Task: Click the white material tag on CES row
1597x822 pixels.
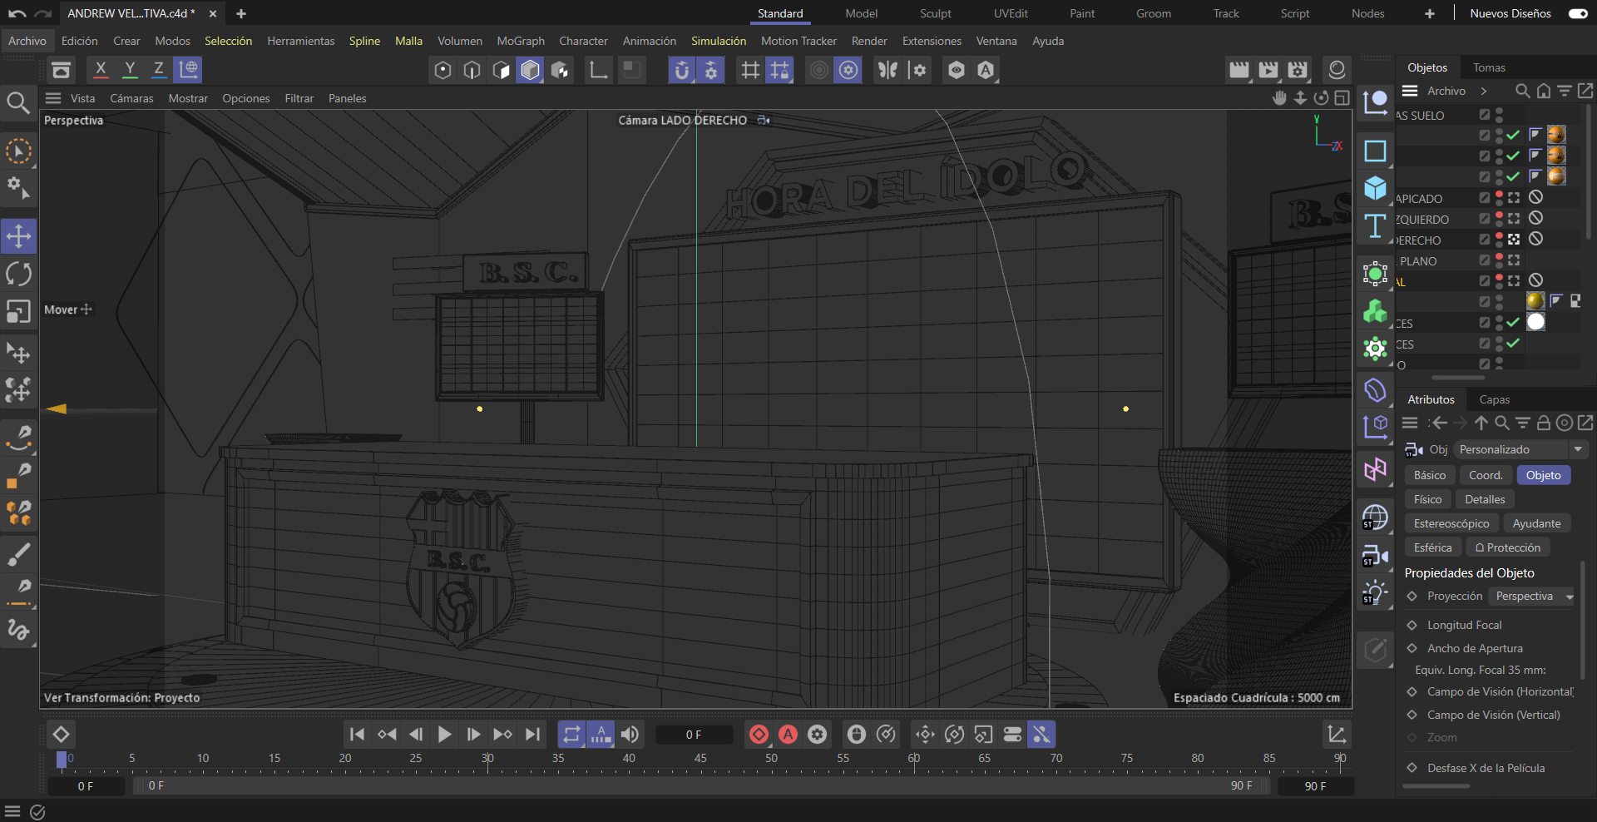Action: coord(1535,322)
